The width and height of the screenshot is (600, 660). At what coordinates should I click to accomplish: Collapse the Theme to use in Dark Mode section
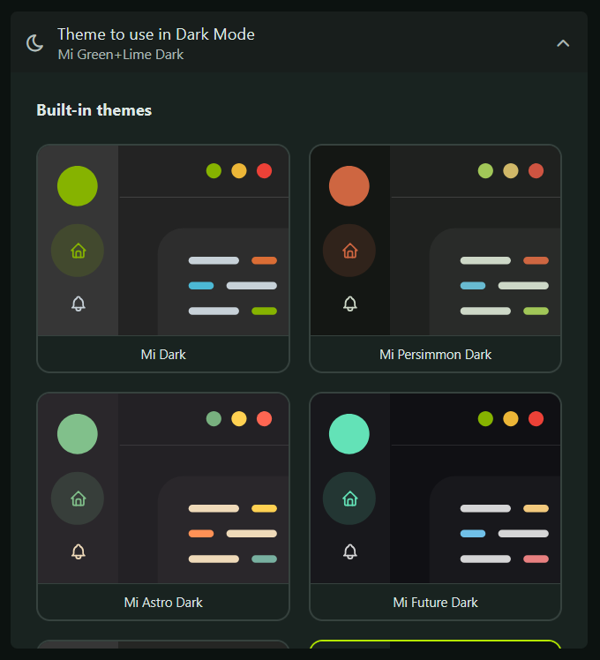563,43
